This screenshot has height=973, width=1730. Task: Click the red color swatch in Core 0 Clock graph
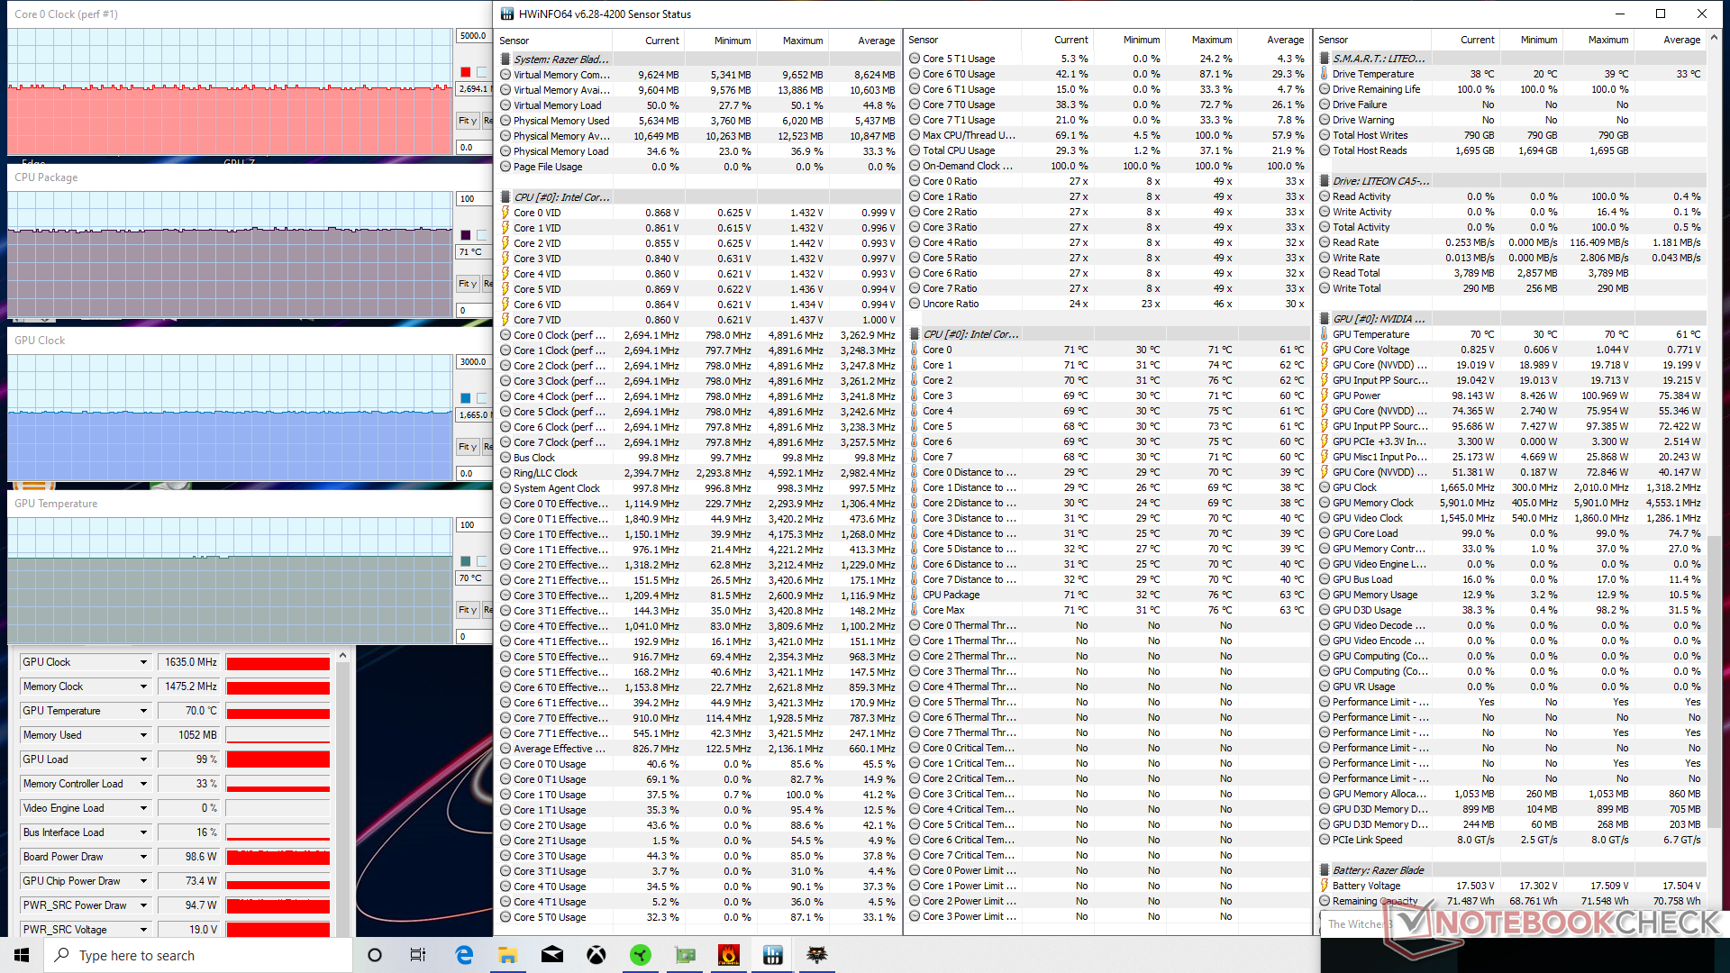[466, 72]
